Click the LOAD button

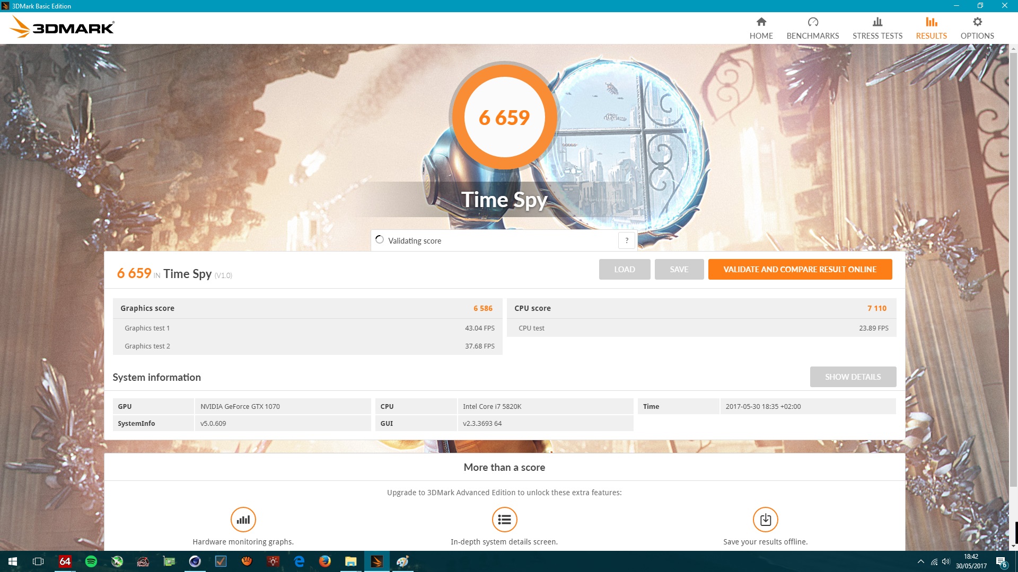[624, 269]
